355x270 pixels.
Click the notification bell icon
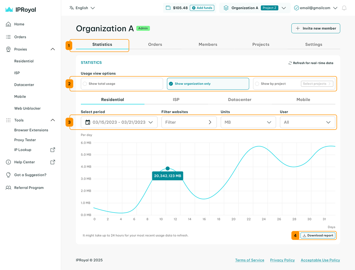pos(344,8)
